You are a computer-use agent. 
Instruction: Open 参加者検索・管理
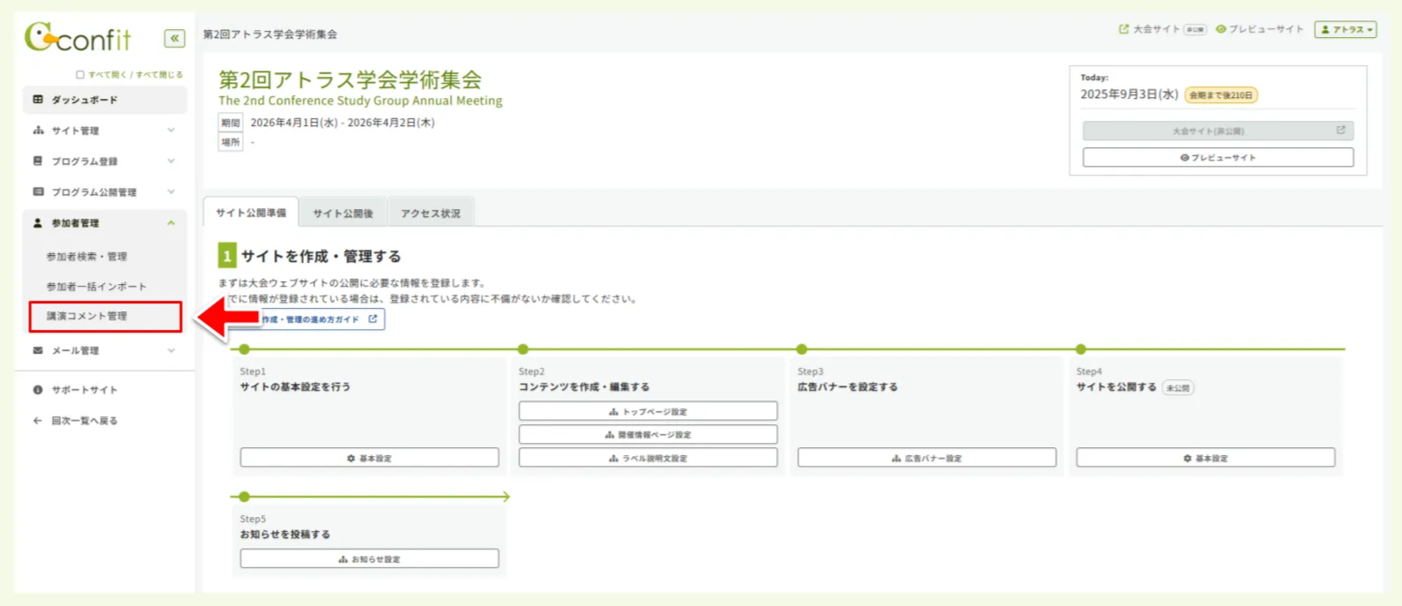pos(87,257)
